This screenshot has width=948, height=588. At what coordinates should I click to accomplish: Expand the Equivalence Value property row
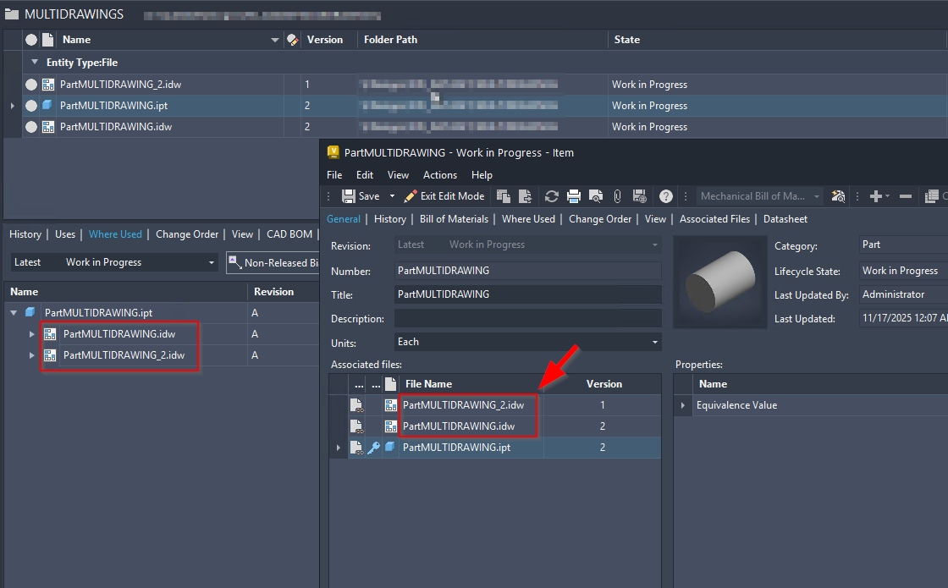(x=683, y=405)
